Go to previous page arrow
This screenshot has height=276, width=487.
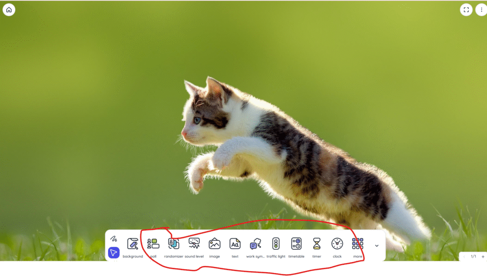tap(464, 257)
